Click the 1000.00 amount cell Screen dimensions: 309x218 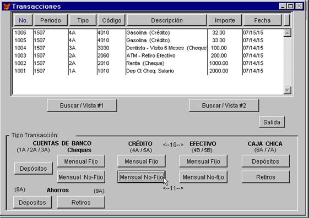219,63
